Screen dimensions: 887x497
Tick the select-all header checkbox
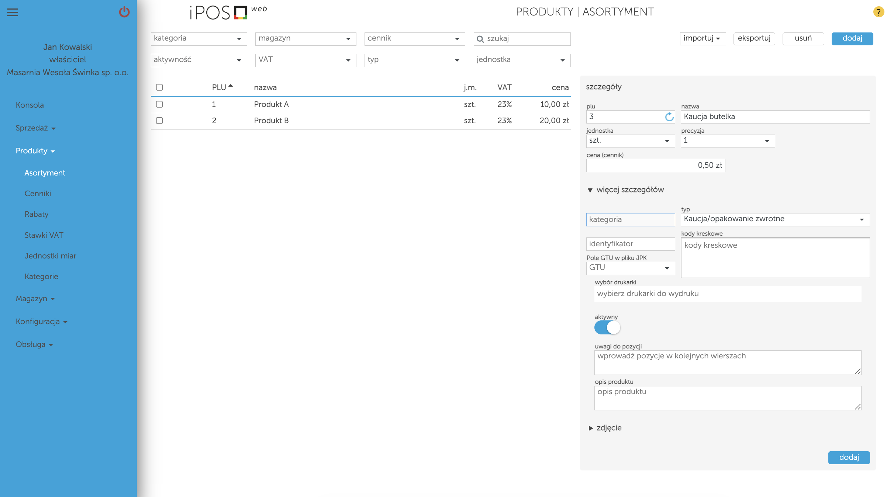point(159,87)
